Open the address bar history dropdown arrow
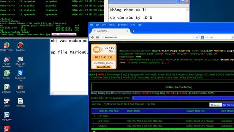Image resolution: width=234 pixels, height=132 pixels. pos(193,37)
